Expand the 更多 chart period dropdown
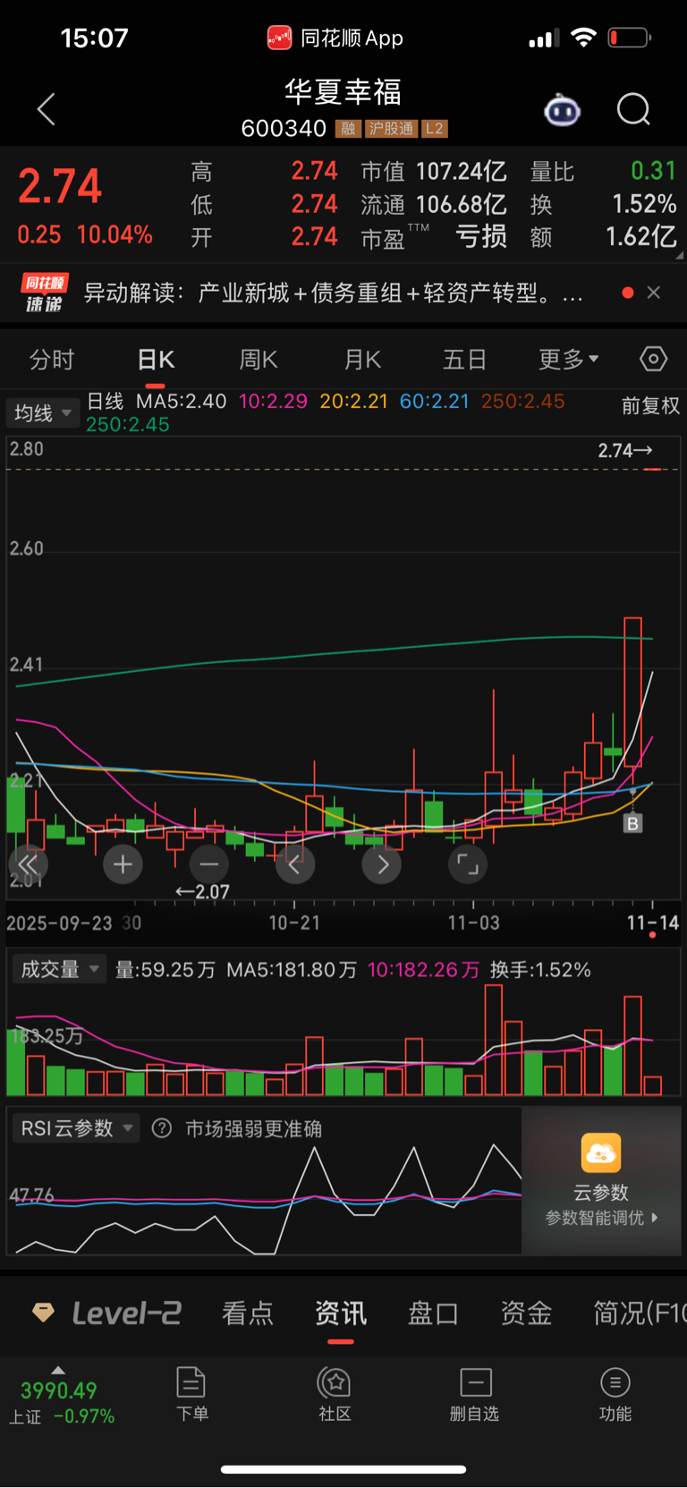687x1488 pixels. click(568, 360)
